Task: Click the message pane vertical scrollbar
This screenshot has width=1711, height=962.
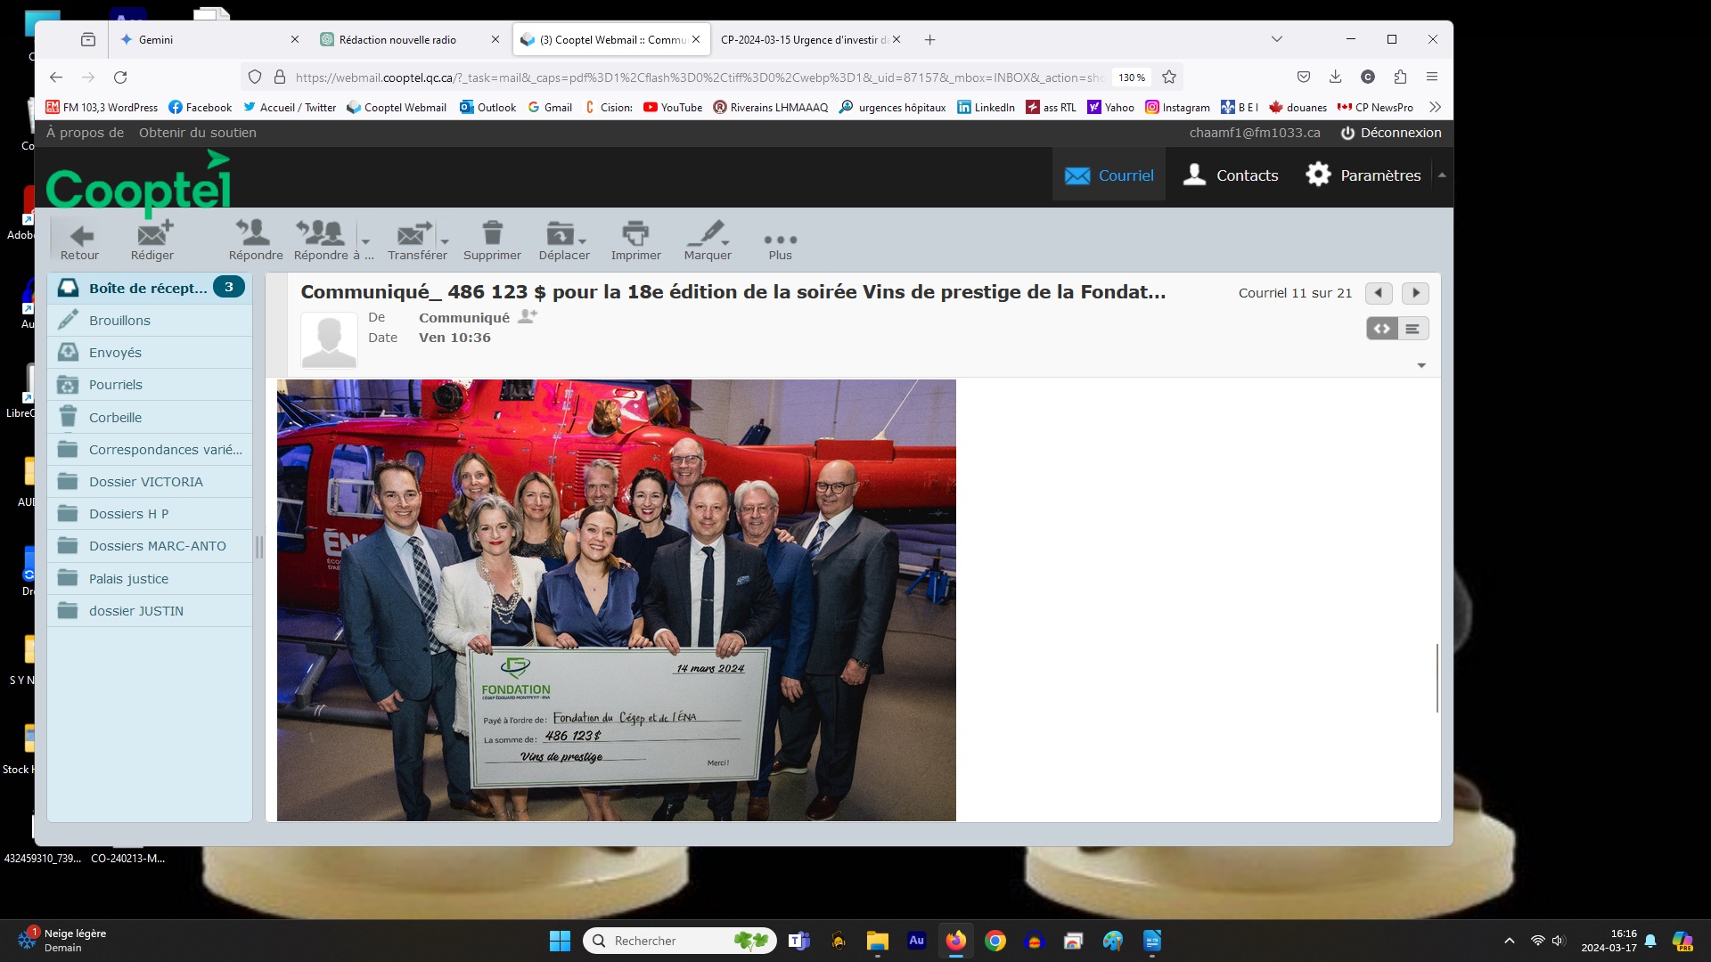Action: click(1437, 677)
